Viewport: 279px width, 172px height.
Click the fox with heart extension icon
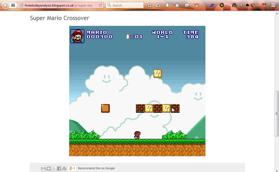[259, 5]
